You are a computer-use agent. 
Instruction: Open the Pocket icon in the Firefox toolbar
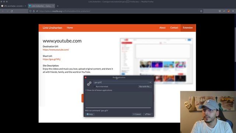pyautogui.click(x=220, y=11)
